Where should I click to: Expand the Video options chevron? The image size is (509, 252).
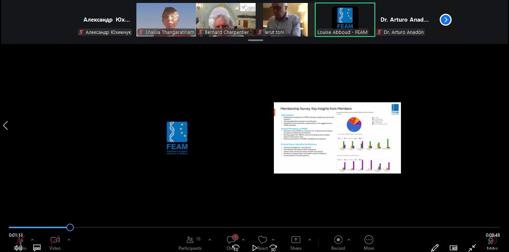point(69,240)
